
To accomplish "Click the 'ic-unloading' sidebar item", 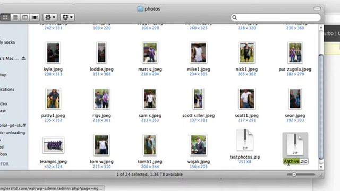I will 13,133.
